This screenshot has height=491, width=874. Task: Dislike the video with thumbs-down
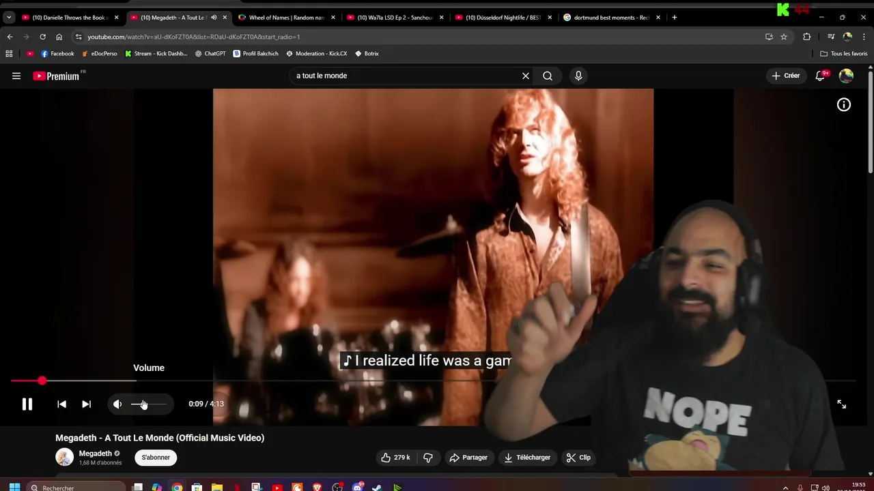(x=428, y=458)
